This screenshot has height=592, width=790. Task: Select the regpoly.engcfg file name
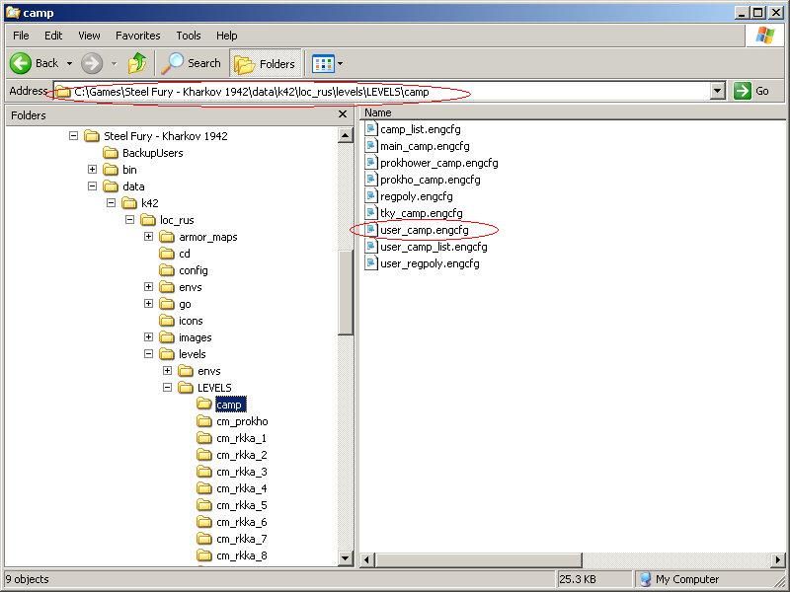[416, 196]
